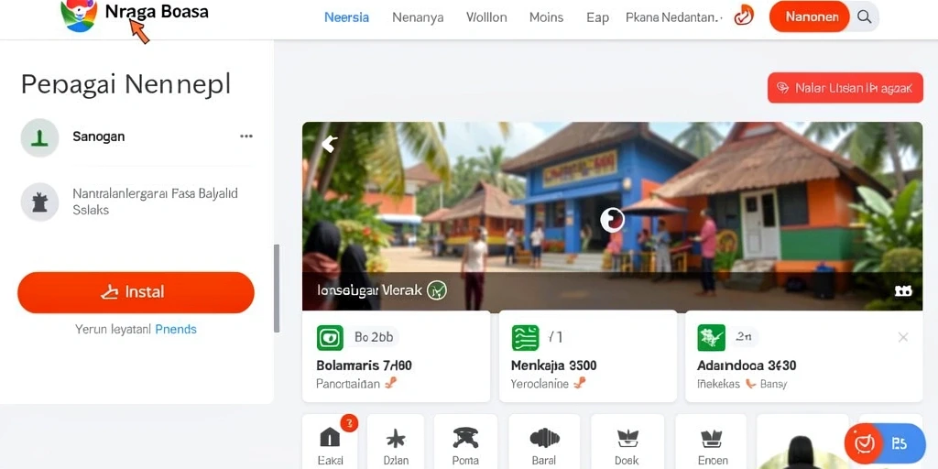
Task: Select the Eakal house icon
Action: tap(330, 438)
